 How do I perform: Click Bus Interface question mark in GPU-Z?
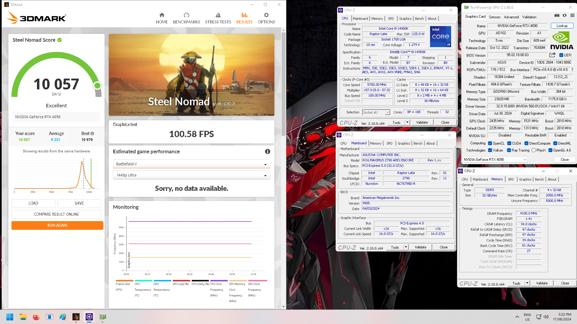[x=572, y=70]
